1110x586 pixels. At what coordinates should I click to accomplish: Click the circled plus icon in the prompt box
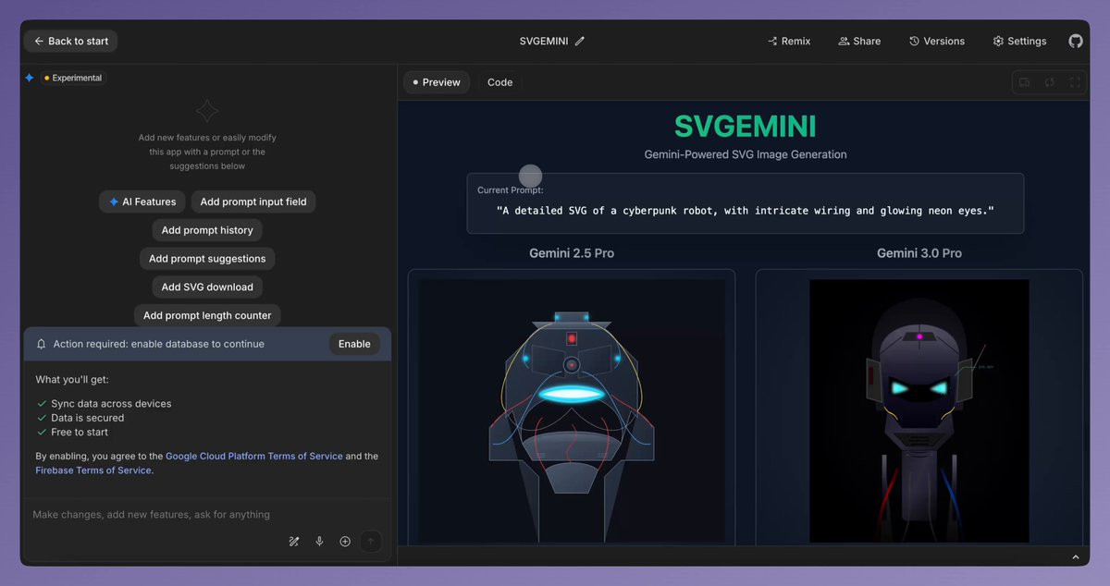pyautogui.click(x=345, y=542)
